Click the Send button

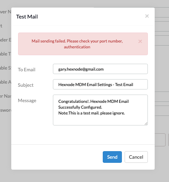click(x=112, y=157)
